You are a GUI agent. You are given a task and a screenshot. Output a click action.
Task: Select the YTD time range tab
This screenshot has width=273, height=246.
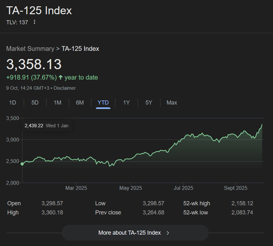(103, 103)
